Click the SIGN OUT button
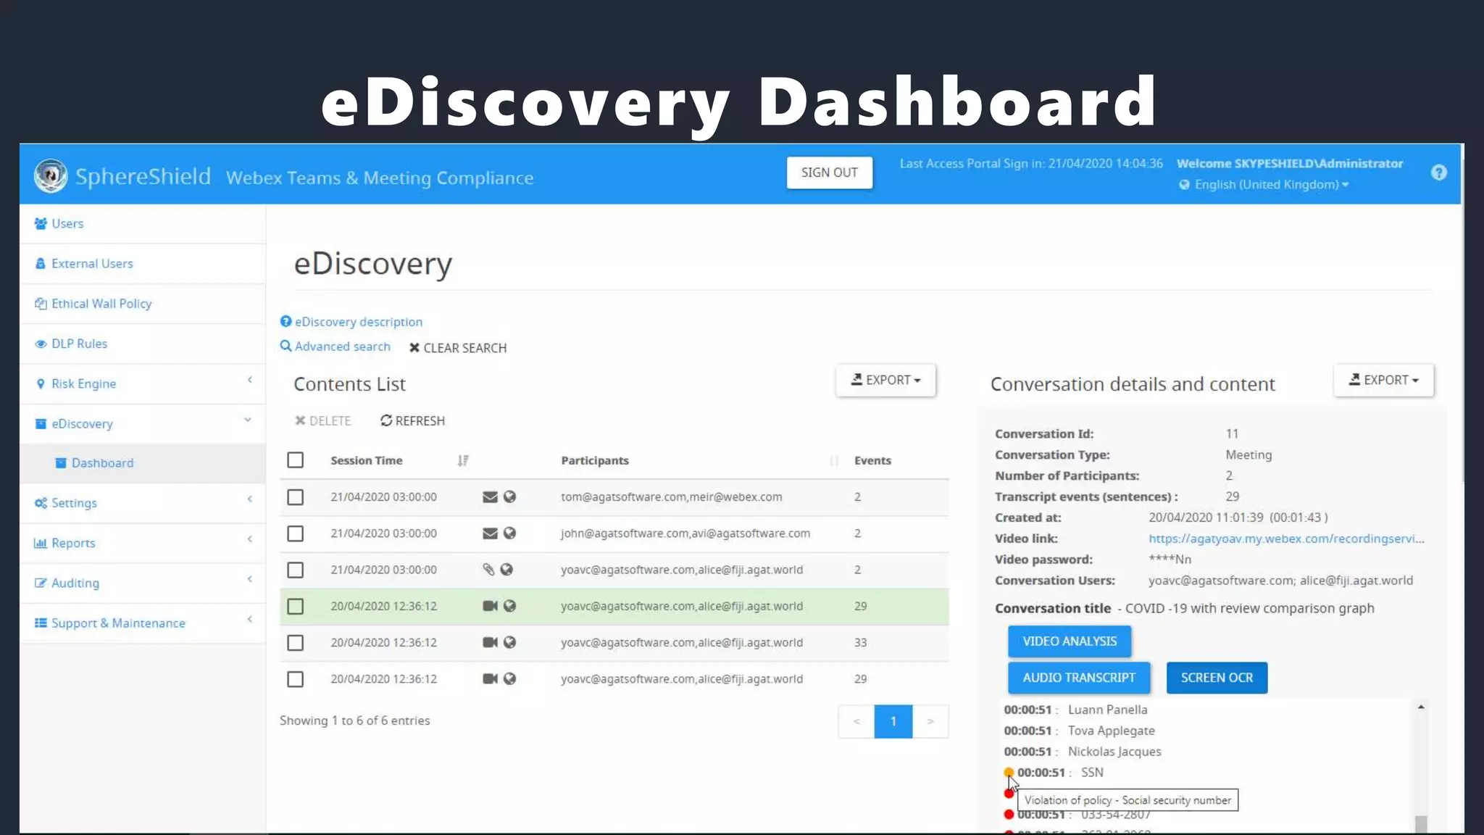 pos(830,173)
